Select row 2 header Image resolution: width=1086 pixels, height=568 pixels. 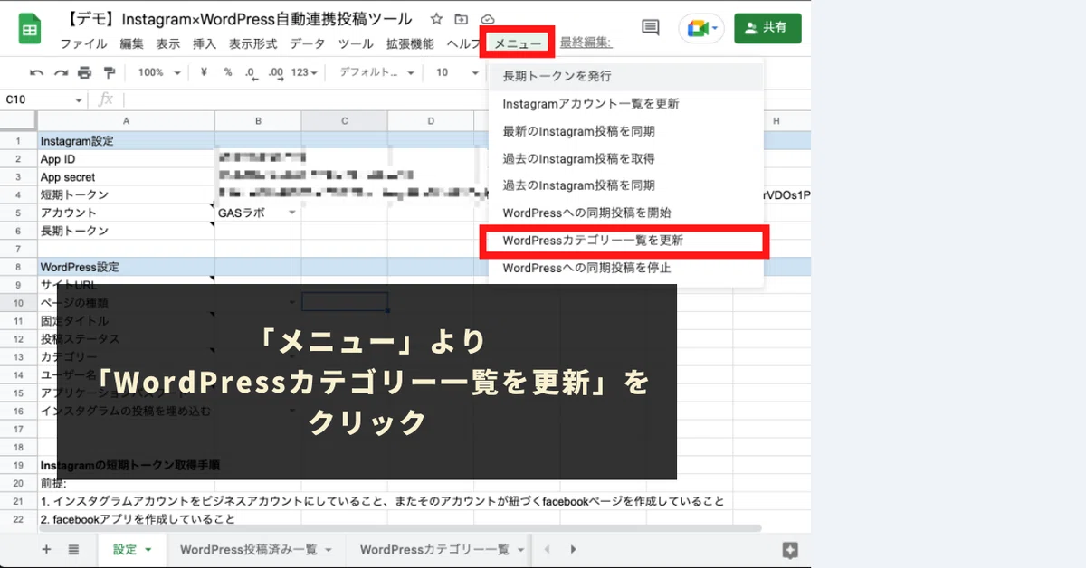pyautogui.click(x=17, y=159)
